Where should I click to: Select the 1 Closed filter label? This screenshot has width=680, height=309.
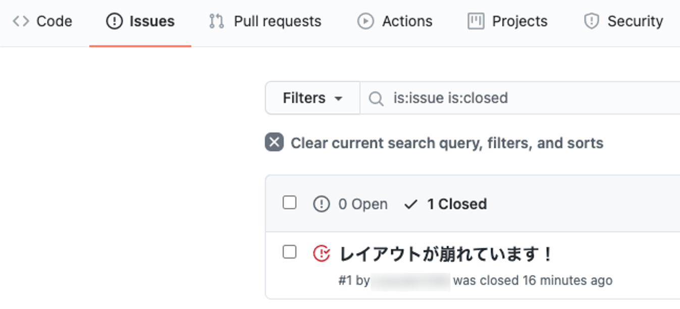tap(457, 204)
